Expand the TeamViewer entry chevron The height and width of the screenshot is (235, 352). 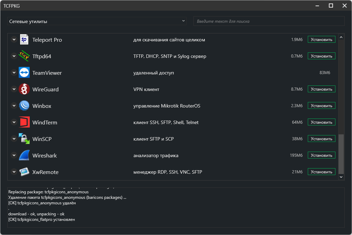click(14, 73)
